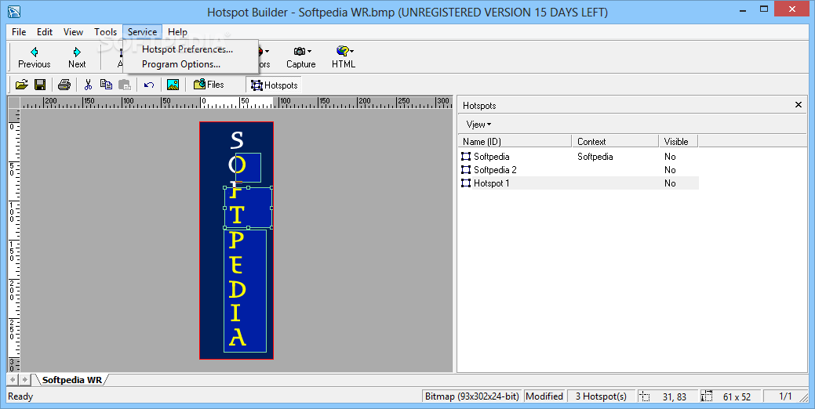Click the '61 x 52' size readout

coord(737,397)
